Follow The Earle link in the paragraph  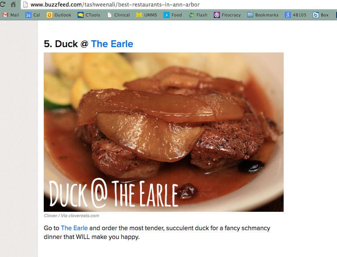point(74,228)
